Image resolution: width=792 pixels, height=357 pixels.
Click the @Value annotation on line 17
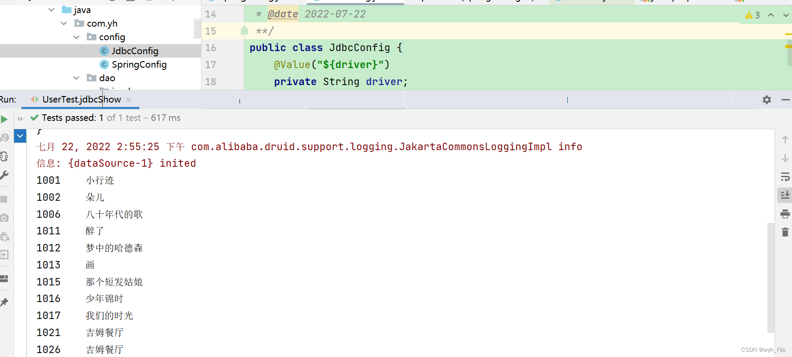pyautogui.click(x=292, y=65)
